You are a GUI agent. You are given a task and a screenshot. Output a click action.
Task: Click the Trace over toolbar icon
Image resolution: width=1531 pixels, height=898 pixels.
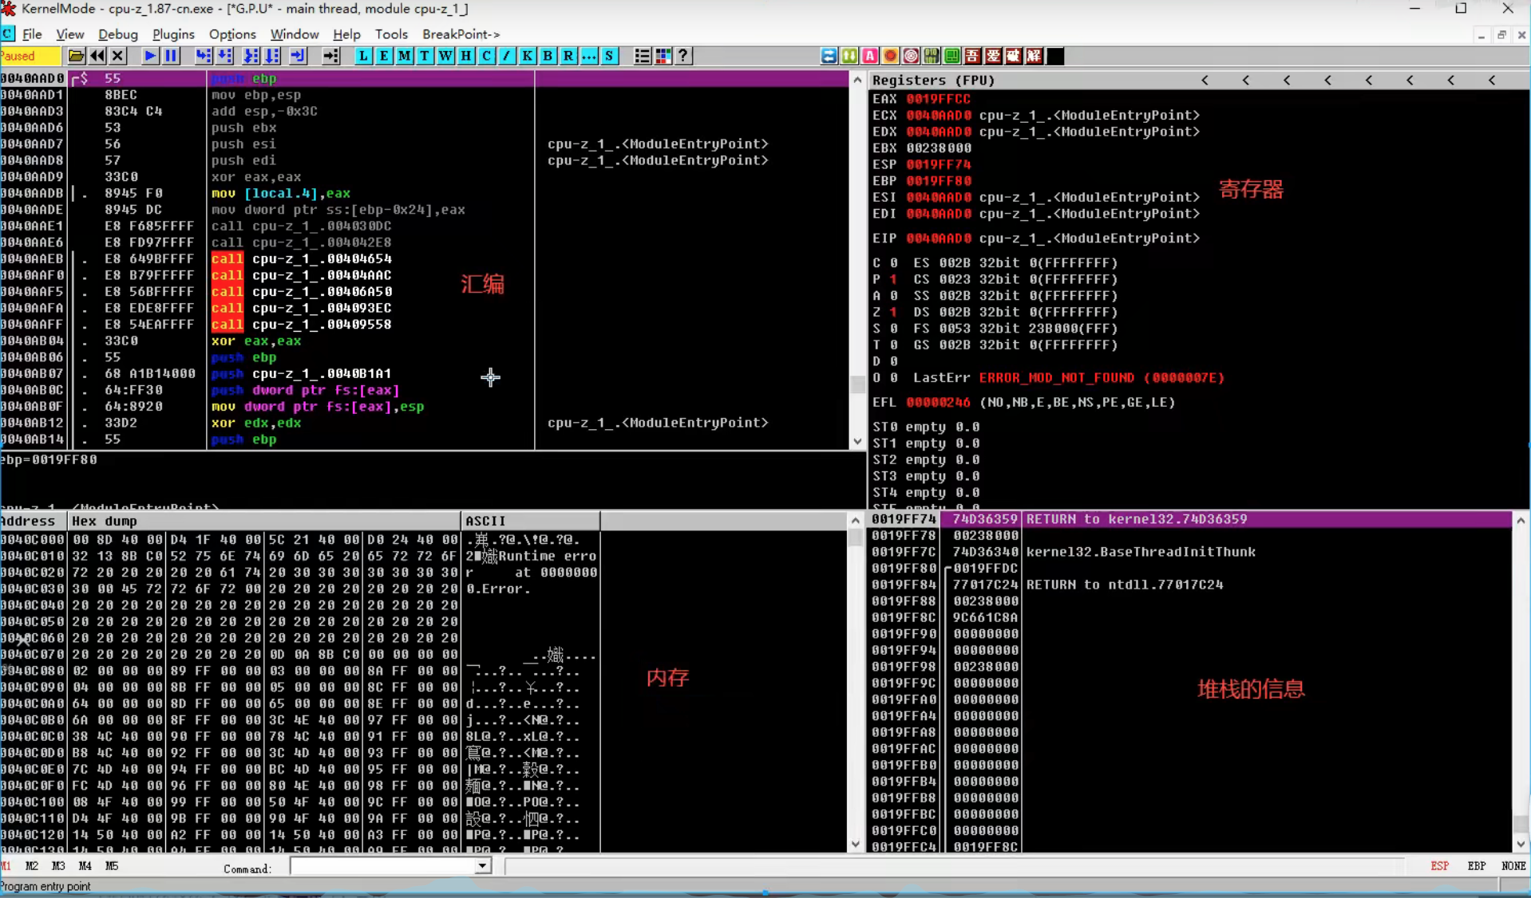pos(272,56)
